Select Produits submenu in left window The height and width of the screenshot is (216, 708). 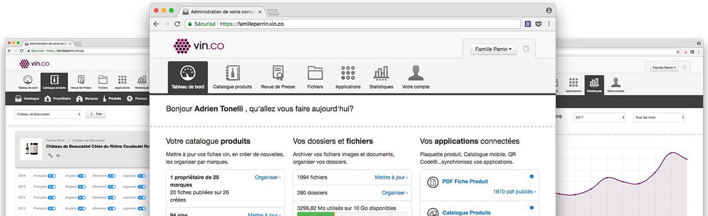pyautogui.click(x=111, y=98)
